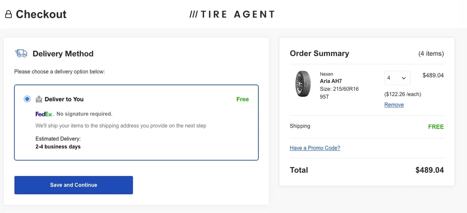The height and width of the screenshot is (213, 467).
Task: Click the Order Summary heading
Action: (x=319, y=53)
